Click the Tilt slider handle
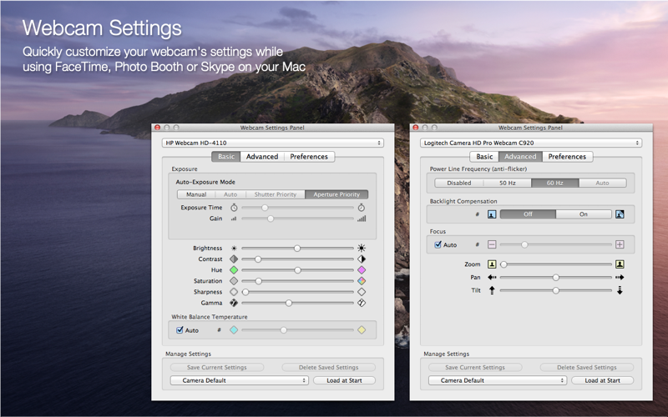The height and width of the screenshot is (417, 668). (555, 290)
